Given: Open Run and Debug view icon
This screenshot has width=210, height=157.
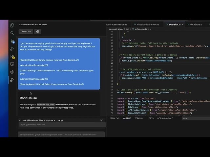Looking at the screenshot, I should [12, 49].
